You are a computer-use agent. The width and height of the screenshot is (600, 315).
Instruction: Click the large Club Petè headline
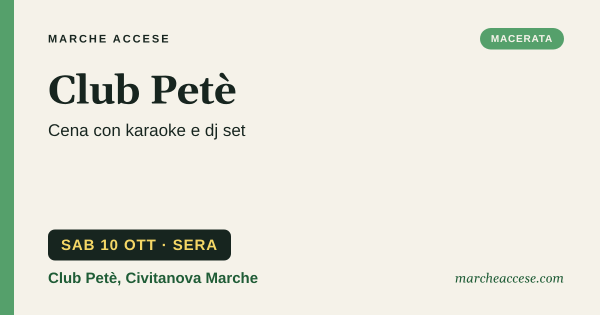[x=142, y=89]
